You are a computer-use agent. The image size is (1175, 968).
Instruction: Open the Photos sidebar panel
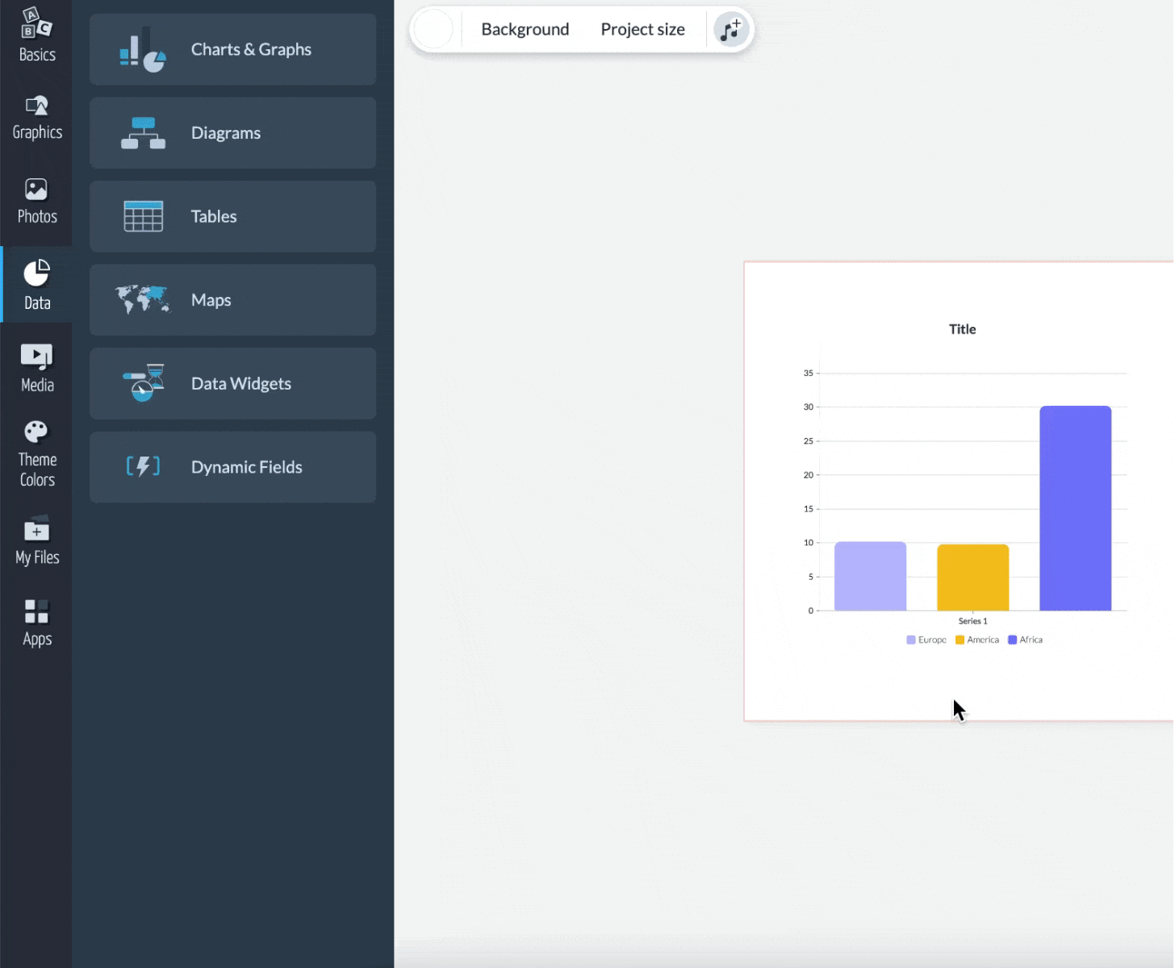[36, 202]
